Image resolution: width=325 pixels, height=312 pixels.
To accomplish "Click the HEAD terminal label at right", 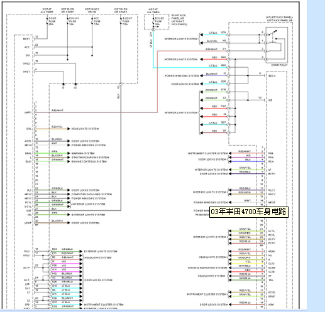I will tap(272, 252).
